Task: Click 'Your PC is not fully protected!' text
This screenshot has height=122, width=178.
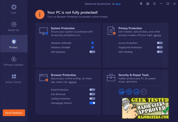Action: [73, 12]
